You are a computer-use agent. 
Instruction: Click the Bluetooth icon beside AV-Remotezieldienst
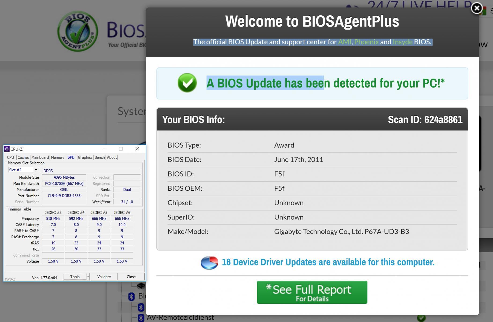click(x=141, y=318)
